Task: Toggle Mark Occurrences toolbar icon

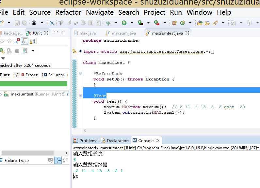Action: click(69, 23)
